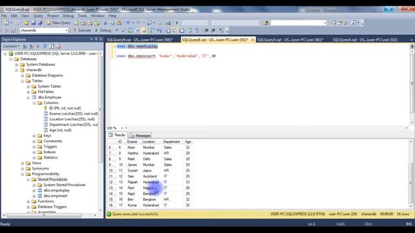This screenshot has height=233, width=415.
Task: Close the active SQLQuery8.sql tab
Action: coord(252,39)
